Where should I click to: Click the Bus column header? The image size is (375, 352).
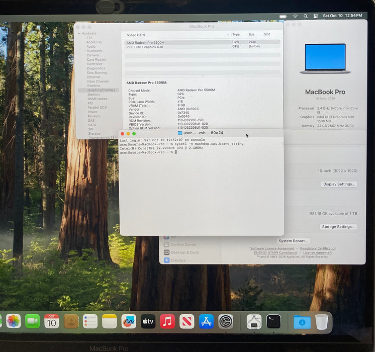(x=251, y=34)
